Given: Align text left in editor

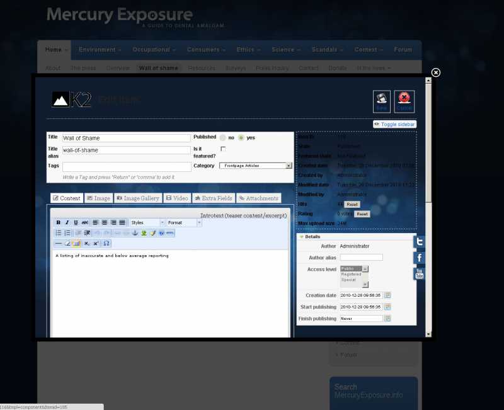Looking at the screenshot, I should pos(96,222).
